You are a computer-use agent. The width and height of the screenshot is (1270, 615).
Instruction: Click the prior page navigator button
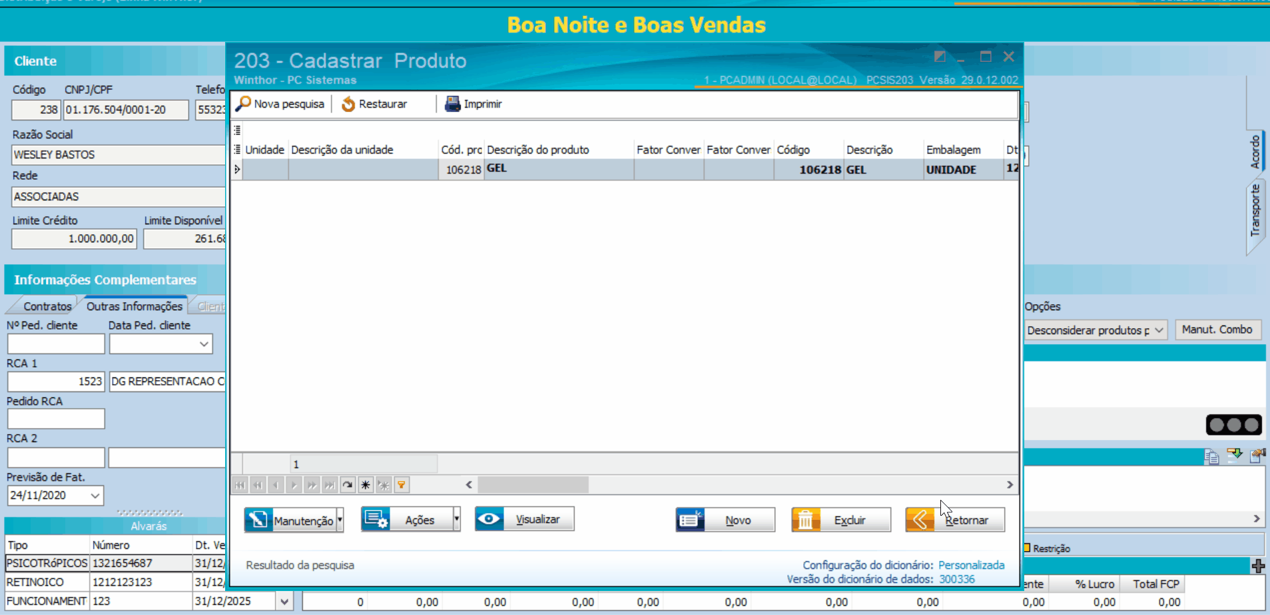point(258,485)
